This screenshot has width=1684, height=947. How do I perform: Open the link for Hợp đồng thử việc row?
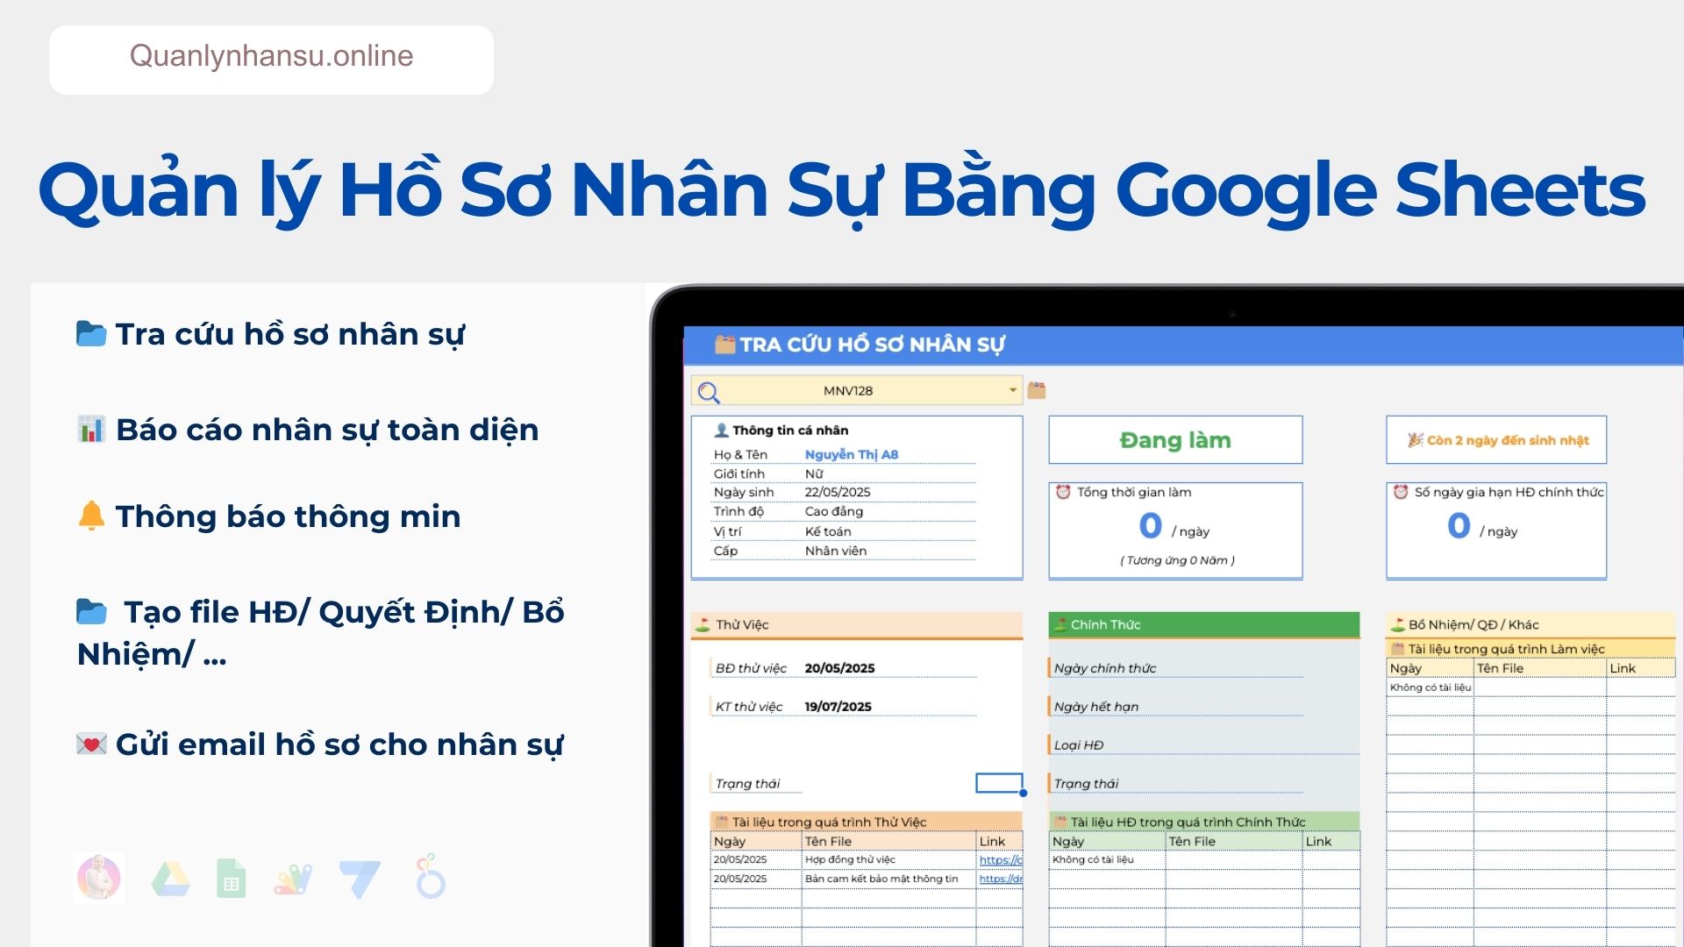click(x=1001, y=860)
